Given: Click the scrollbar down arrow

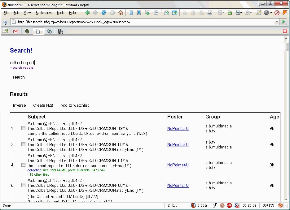Looking at the screenshot, I should pyautogui.click(x=286, y=199).
